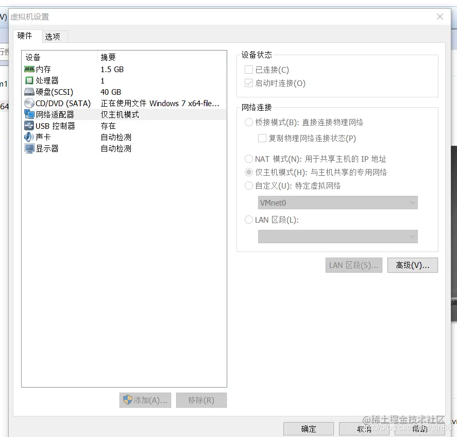
Task: Switch to the 选项 tab
Action: 54,36
